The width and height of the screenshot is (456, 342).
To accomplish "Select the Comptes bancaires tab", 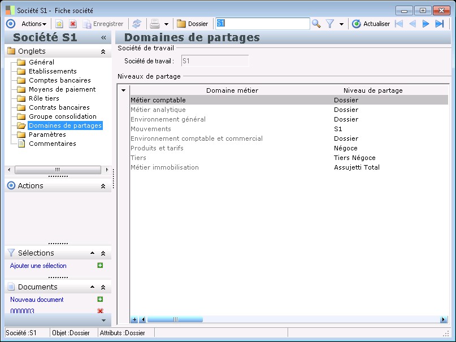I will [59, 80].
